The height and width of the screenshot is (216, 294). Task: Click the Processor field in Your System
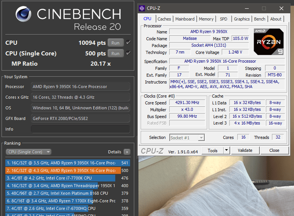[80, 87]
